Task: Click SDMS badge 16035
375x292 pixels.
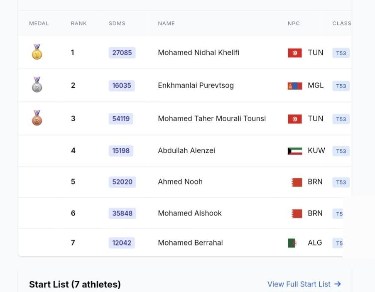Action: tap(122, 86)
